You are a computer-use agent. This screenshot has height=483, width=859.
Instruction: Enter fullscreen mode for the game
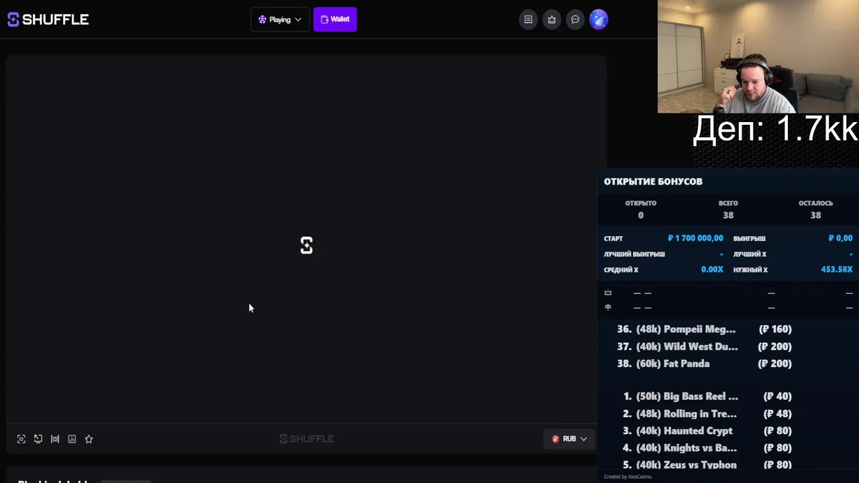pyautogui.click(x=21, y=439)
